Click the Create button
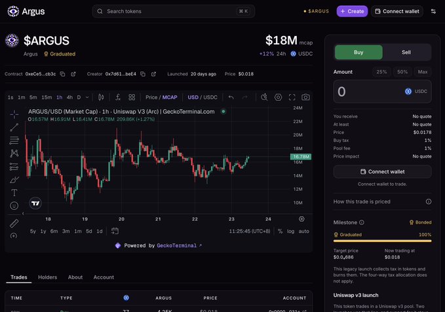The width and height of the screenshot is (445, 312). [352, 11]
